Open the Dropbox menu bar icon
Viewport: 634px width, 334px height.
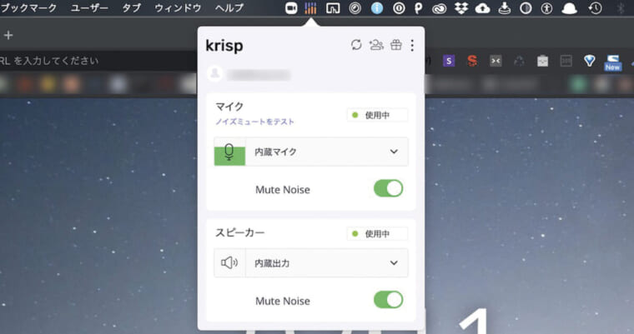(461, 7)
